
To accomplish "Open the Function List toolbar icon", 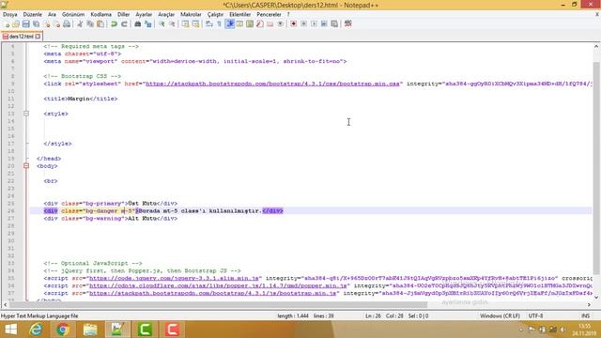I will coord(260,23).
